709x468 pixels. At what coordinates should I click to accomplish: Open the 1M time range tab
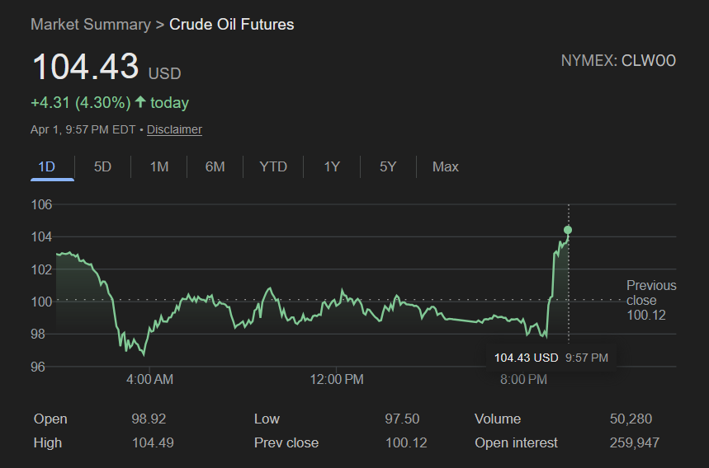pos(159,166)
